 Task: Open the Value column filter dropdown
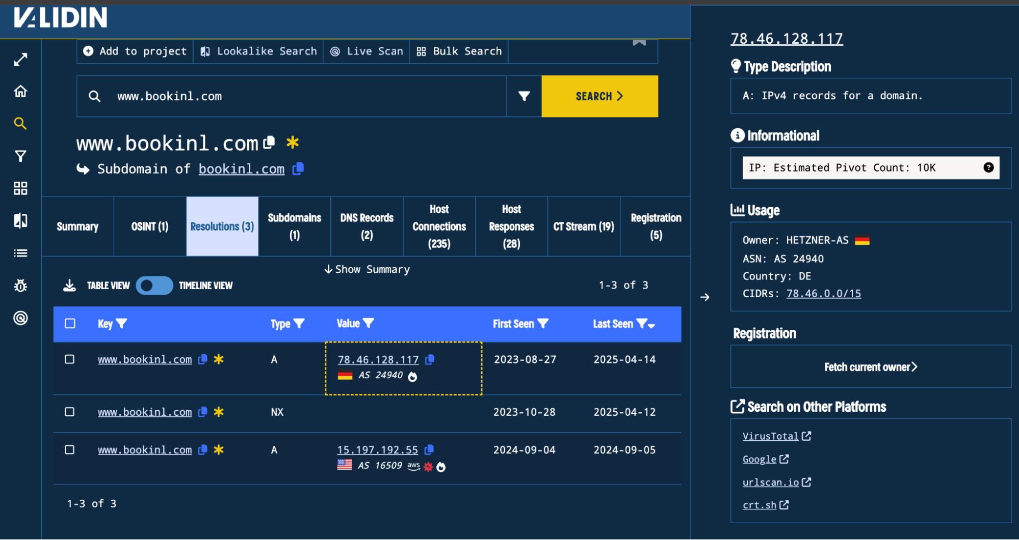369,323
